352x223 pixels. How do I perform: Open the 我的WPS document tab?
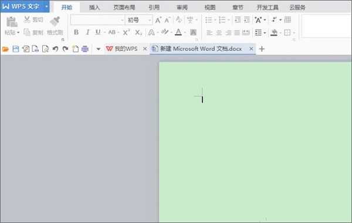(122, 49)
